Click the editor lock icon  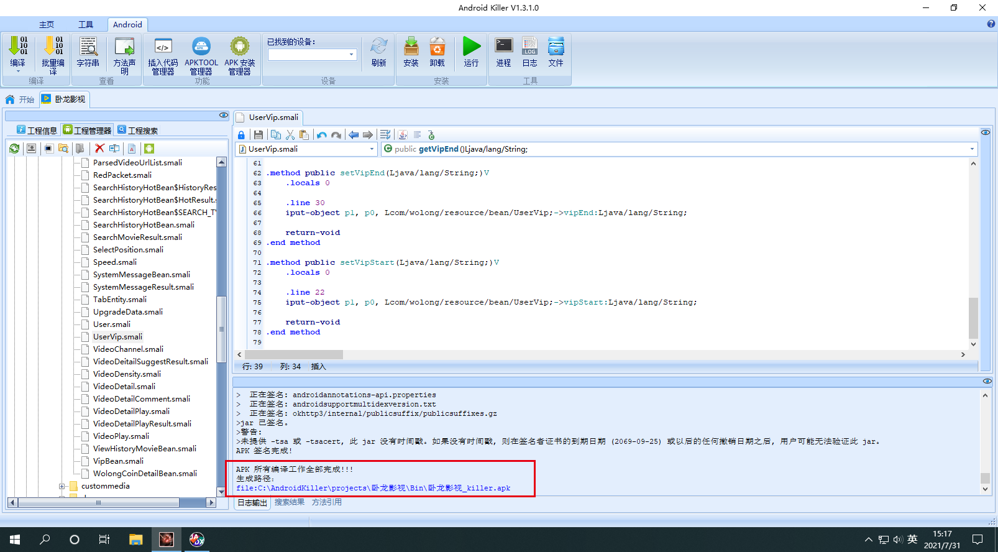[241, 135]
